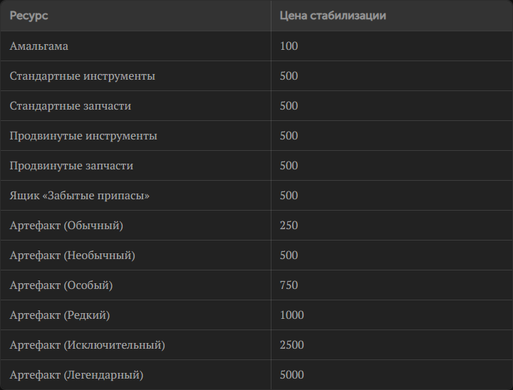Click the price value 250
This screenshot has height=390, width=513.
point(289,226)
